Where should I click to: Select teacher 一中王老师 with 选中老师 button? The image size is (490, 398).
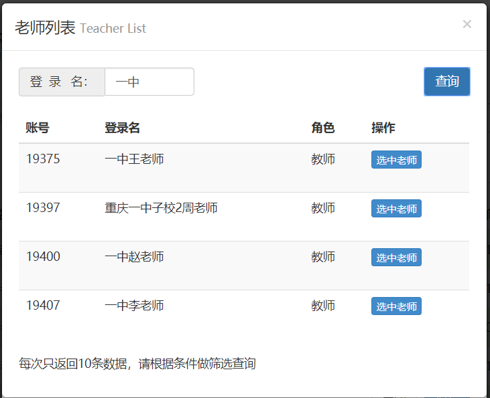click(396, 160)
